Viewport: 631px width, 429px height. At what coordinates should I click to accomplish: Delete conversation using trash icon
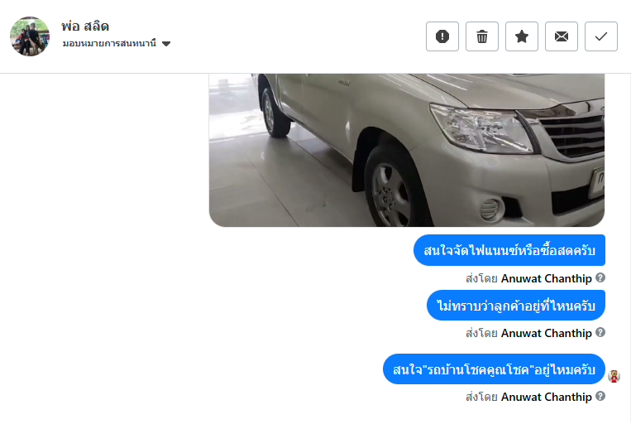click(x=482, y=36)
